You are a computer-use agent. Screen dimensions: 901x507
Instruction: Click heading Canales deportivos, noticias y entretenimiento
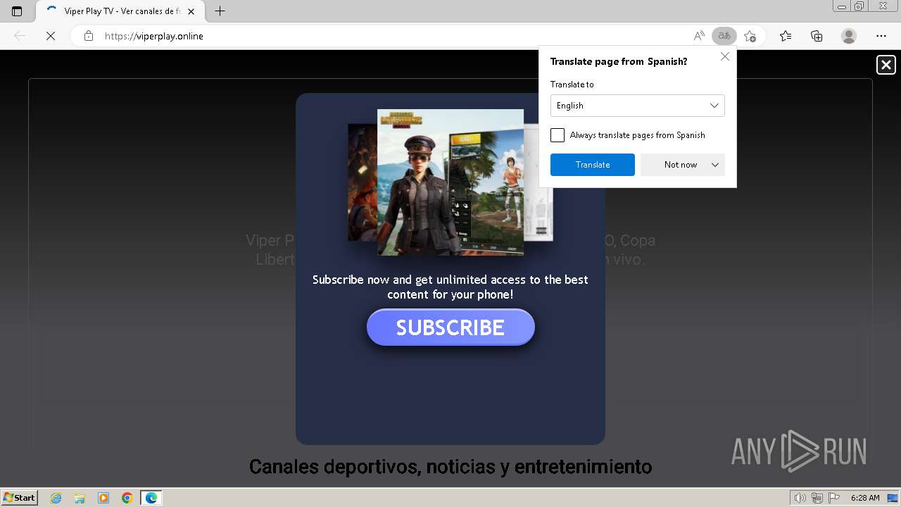450,466
